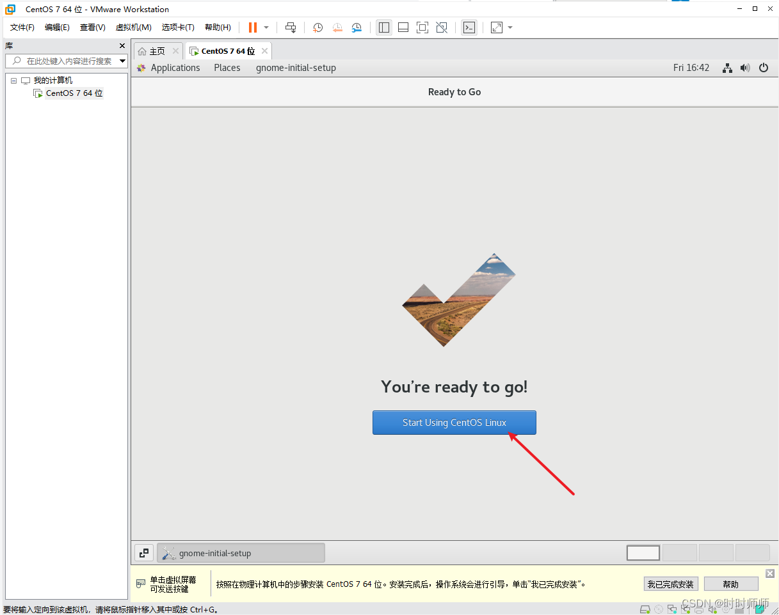Open the 帮助(H) menu
Screen dimensions: 779x615
pyautogui.click(x=218, y=27)
